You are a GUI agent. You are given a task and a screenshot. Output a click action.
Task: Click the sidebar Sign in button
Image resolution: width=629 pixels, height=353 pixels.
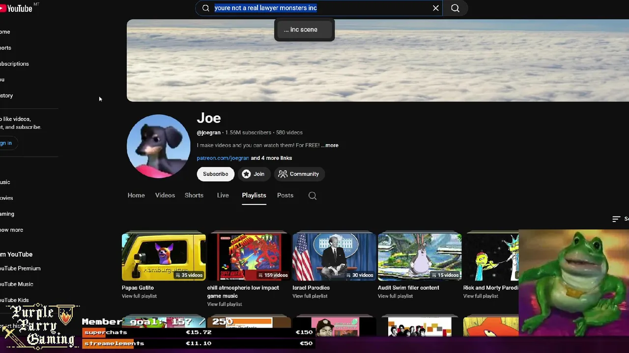pyautogui.click(x=8, y=143)
